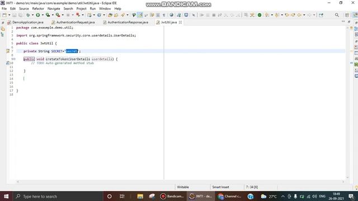
Task: Open the Window menu
Action: [x=105, y=9]
